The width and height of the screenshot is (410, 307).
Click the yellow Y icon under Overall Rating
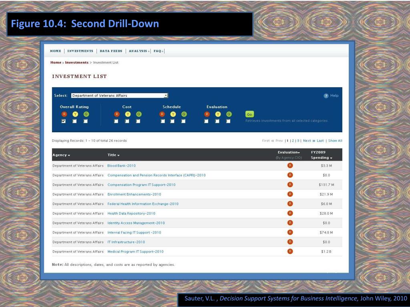pos(75,114)
